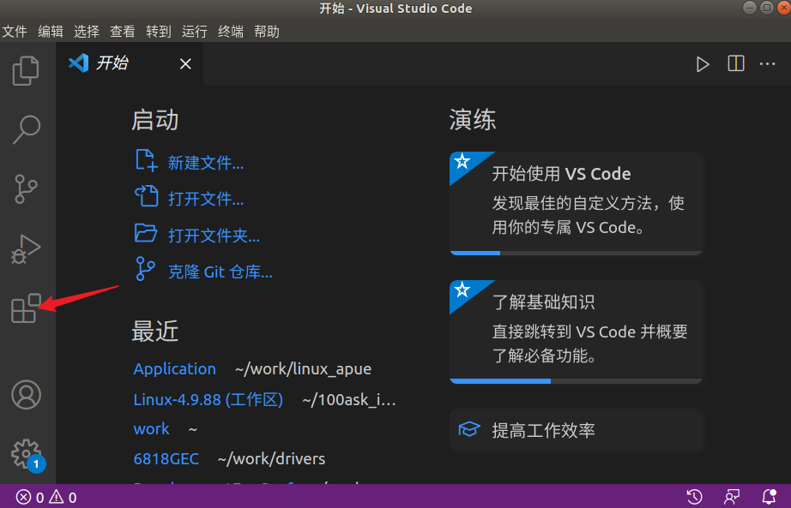Open the 选择 menu
This screenshot has height=508, width=791.
87,32
